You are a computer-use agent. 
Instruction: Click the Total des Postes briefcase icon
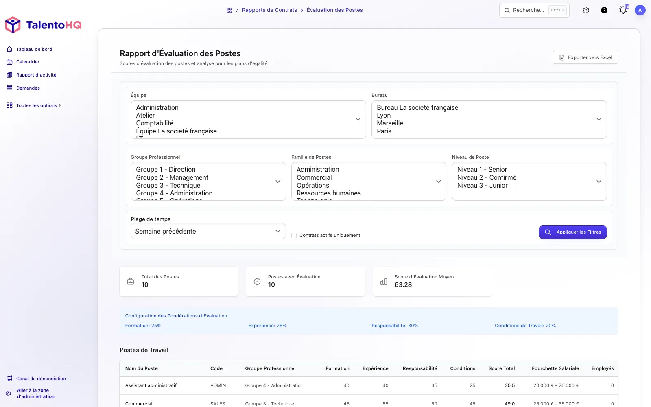pos(131,281)
